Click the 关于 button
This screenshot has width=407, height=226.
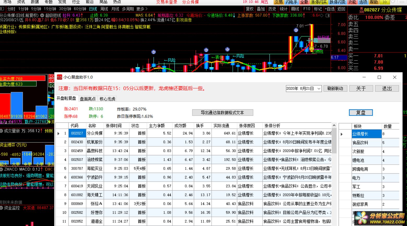[361, 88]
